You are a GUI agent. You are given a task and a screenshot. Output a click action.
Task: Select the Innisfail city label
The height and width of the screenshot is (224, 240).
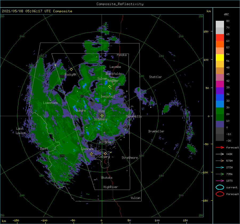pos(108,96)
